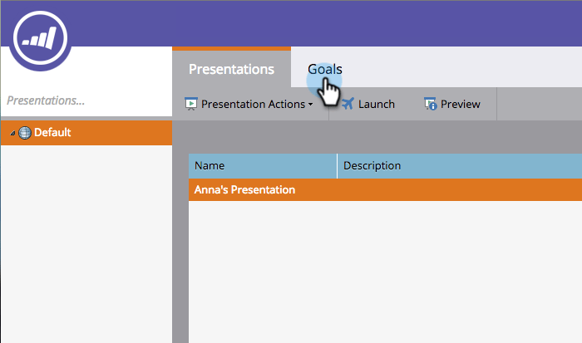Click the Preview button label
Screen dimensions: 582x343
pos(460,104)
